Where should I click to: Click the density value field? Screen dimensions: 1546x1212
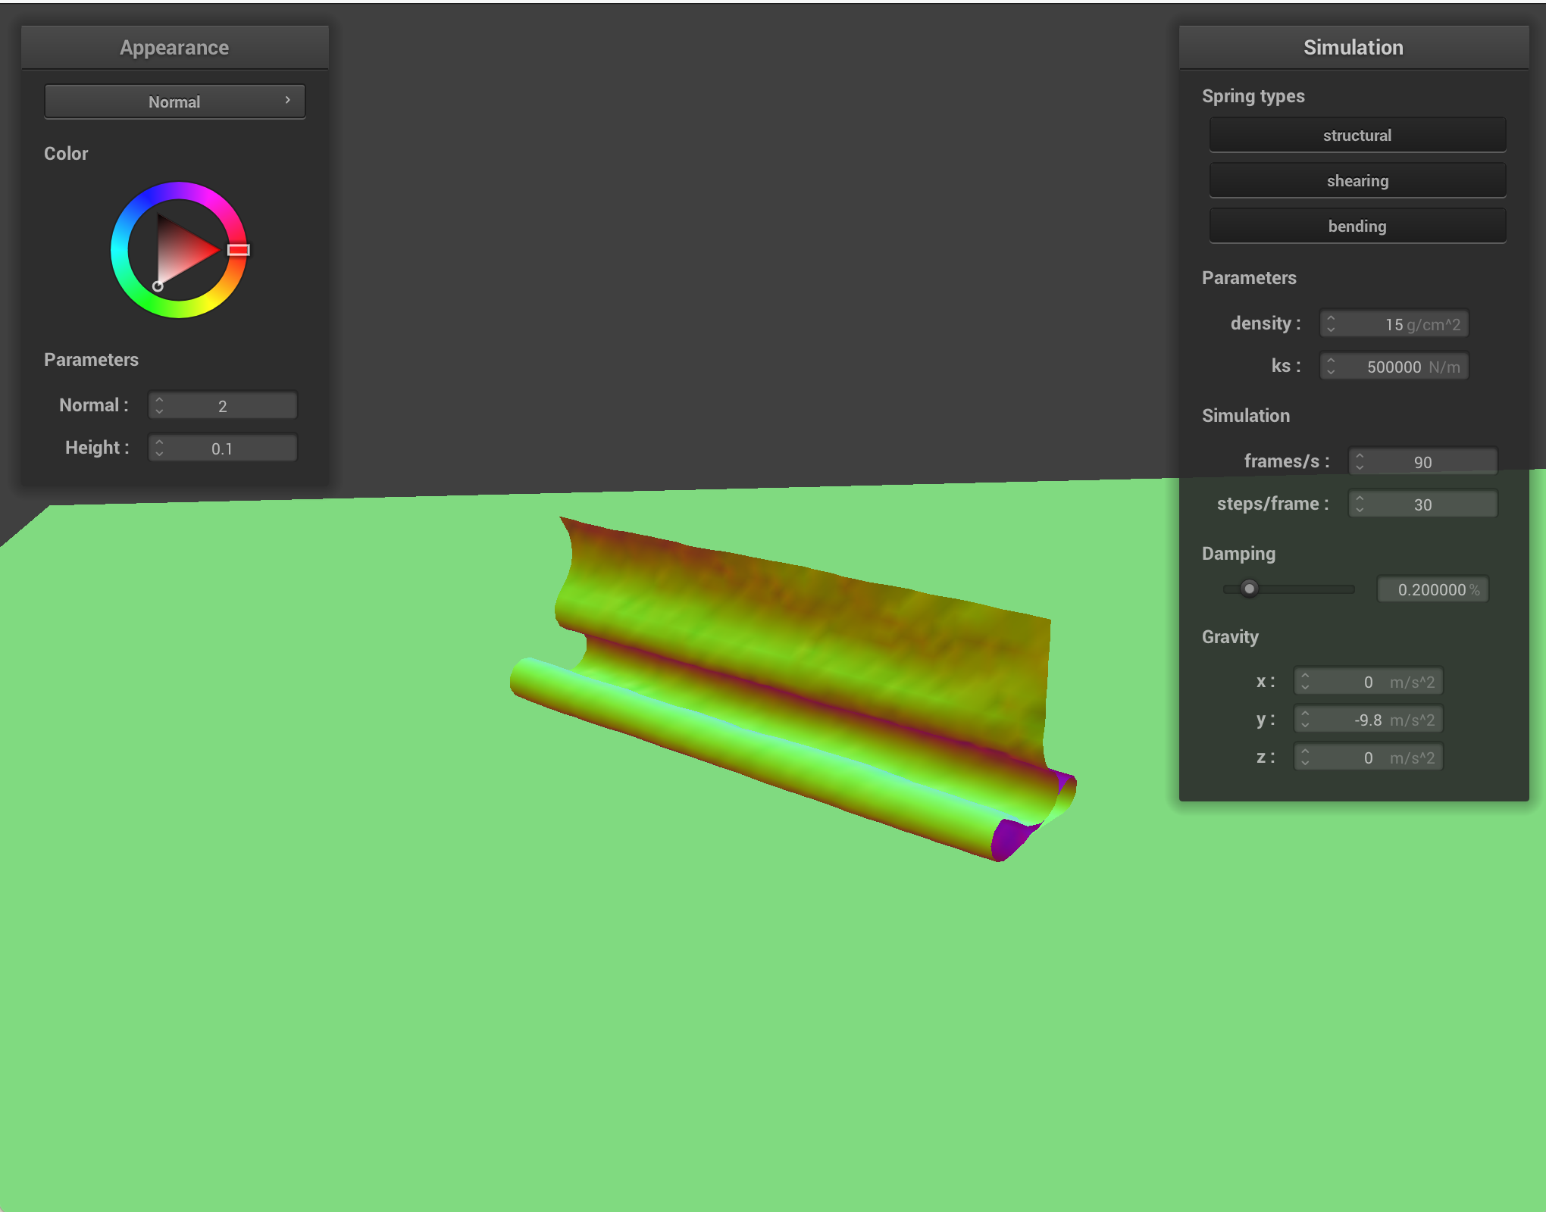[x=1394, y=323]
